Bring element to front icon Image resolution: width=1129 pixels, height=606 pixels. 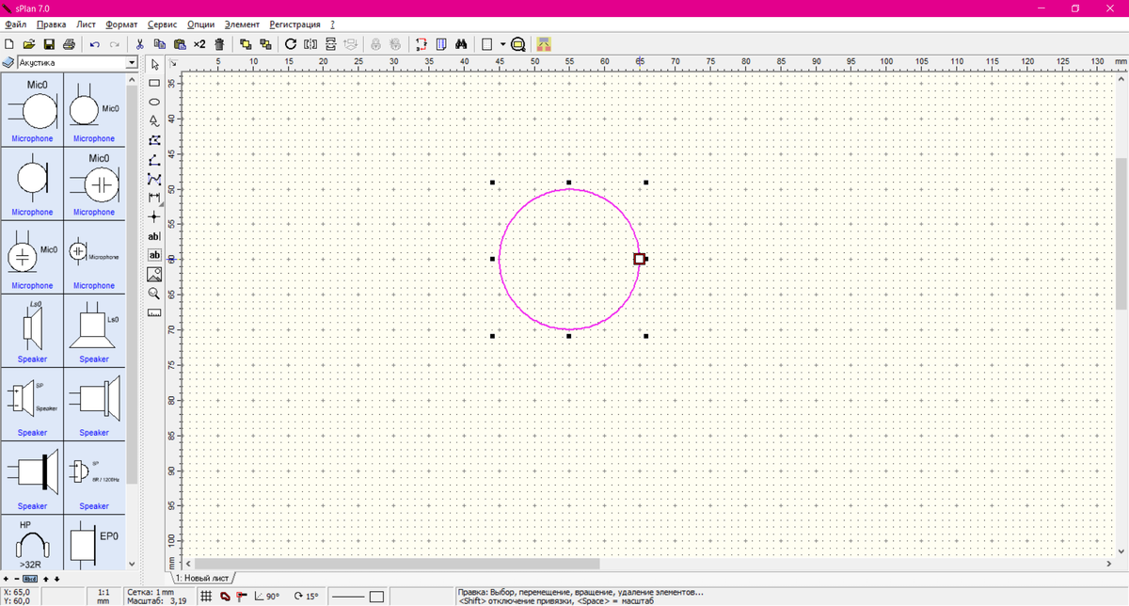pos(246,44)
